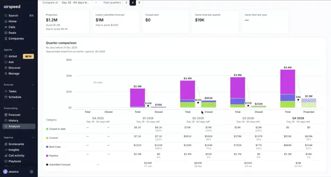Click the Manage sidebar icon

[x=6, y=73]
